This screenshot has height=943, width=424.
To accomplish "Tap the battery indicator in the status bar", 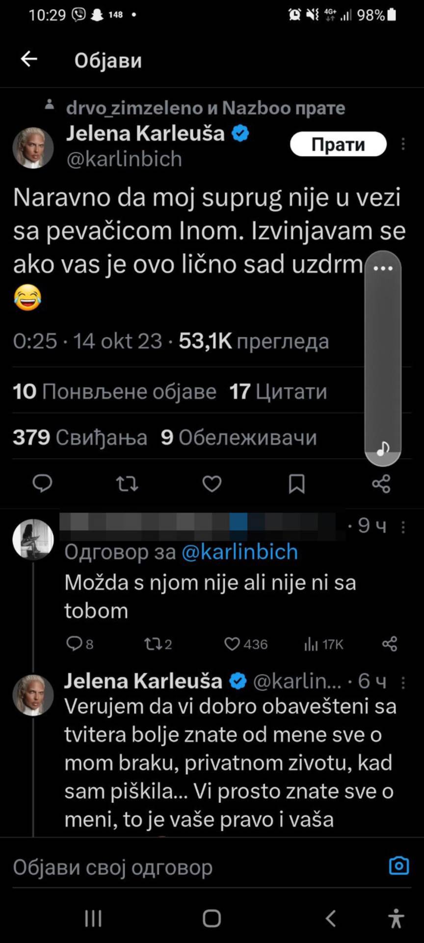I will coord(392,15).
